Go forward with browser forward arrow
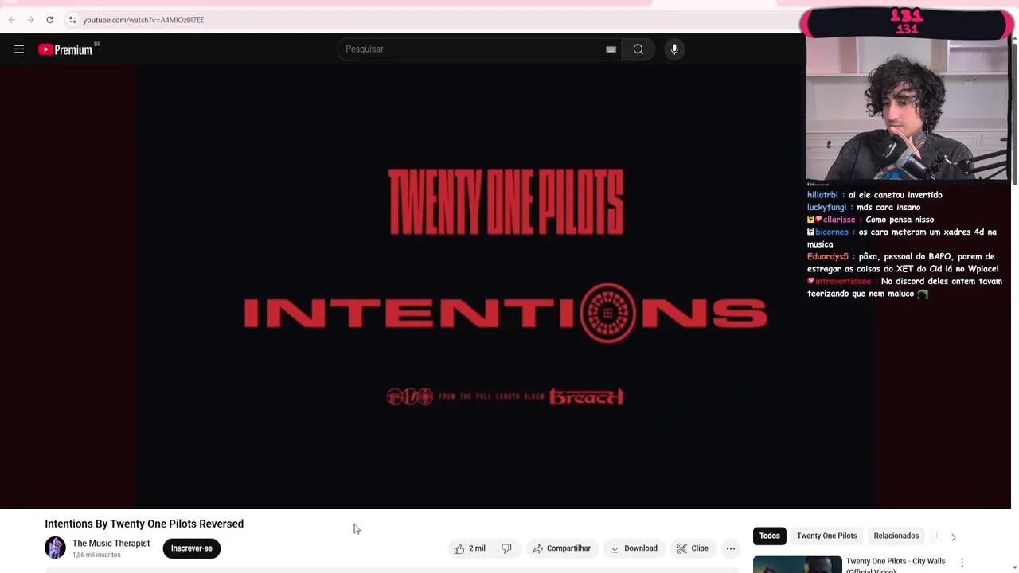The image size is (1019, 573). pos(30,20)
